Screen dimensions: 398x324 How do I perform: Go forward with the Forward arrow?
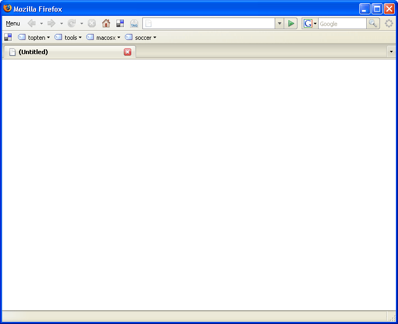[51, 23]
